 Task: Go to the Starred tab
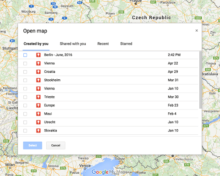tap(126, 44)
